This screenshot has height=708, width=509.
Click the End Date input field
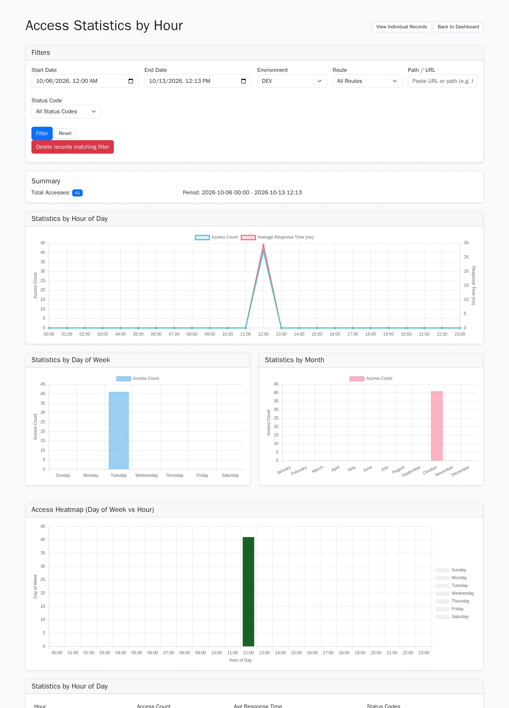click(198, 81)
